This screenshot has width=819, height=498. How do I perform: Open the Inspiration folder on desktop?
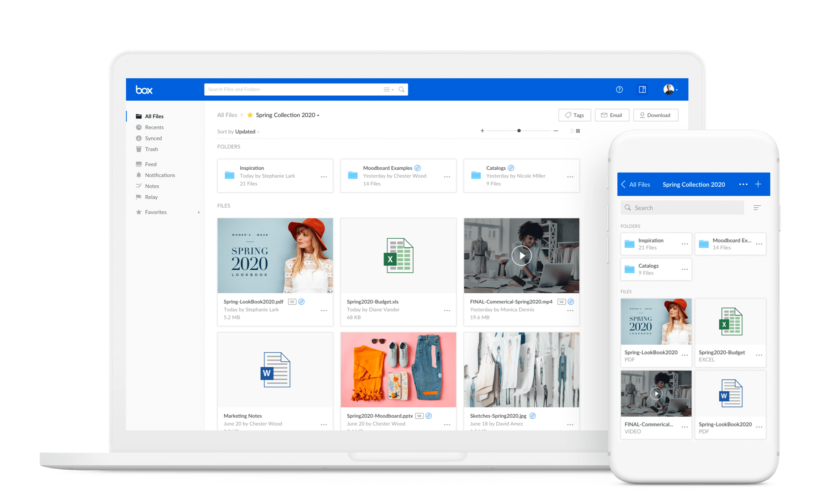[275, 176]
